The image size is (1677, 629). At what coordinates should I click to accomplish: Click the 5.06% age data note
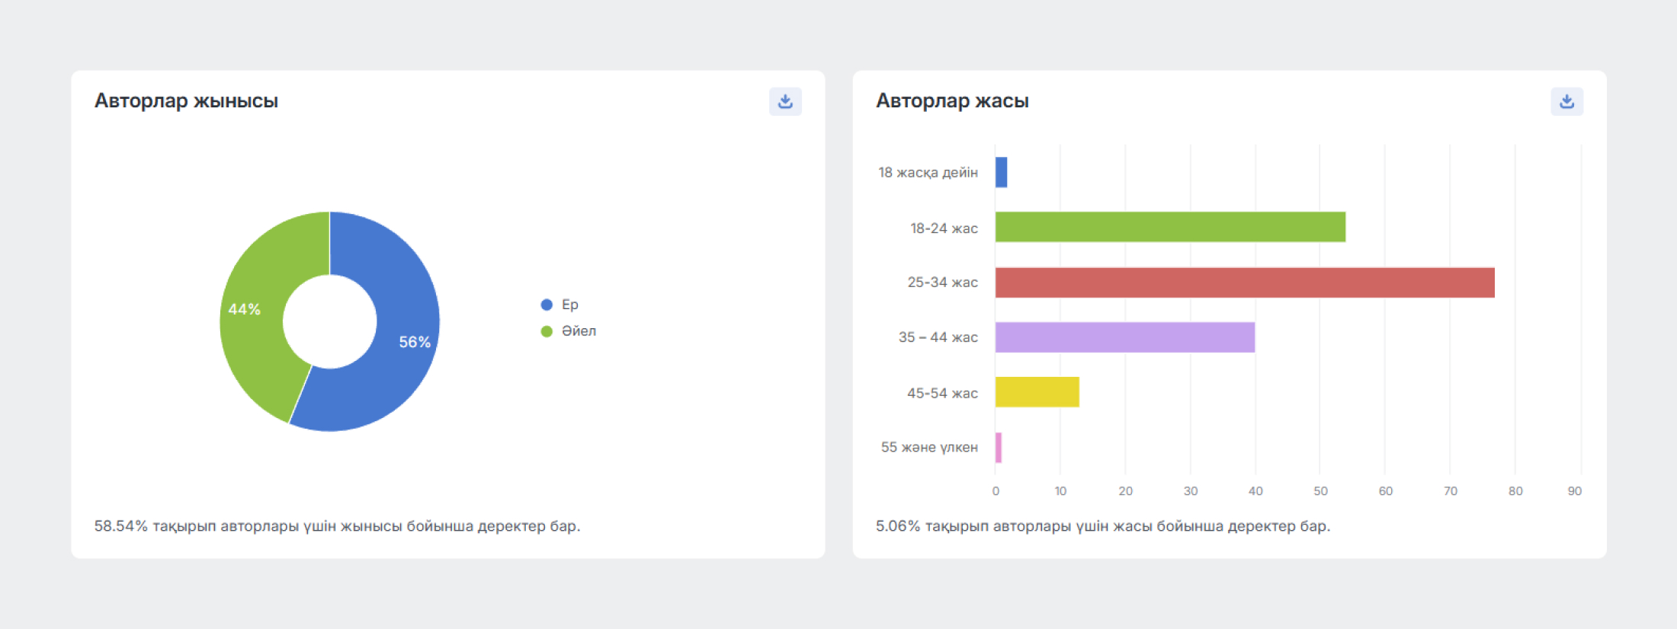[x=1103, y=526]
